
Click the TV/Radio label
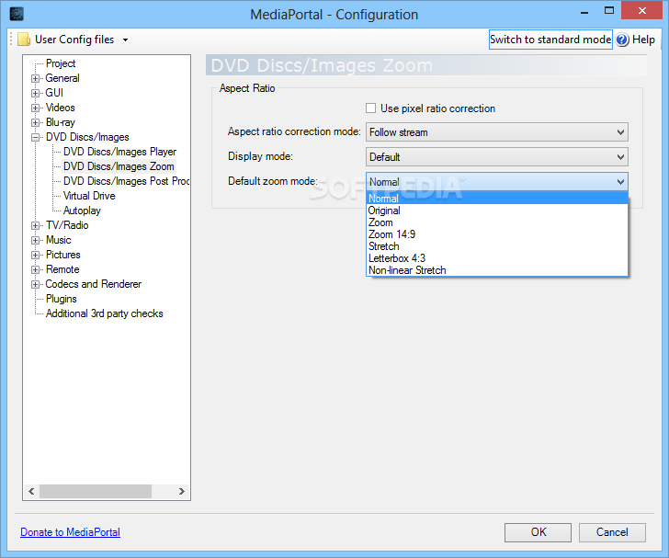67,225
